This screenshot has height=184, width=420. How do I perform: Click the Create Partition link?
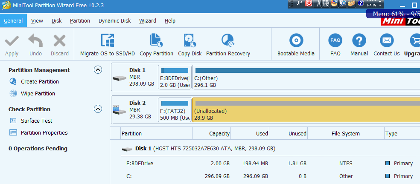pos(40,82)
